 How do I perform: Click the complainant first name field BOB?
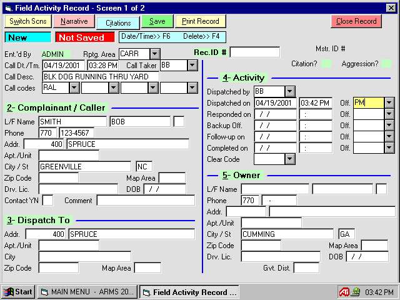[140, 122]
